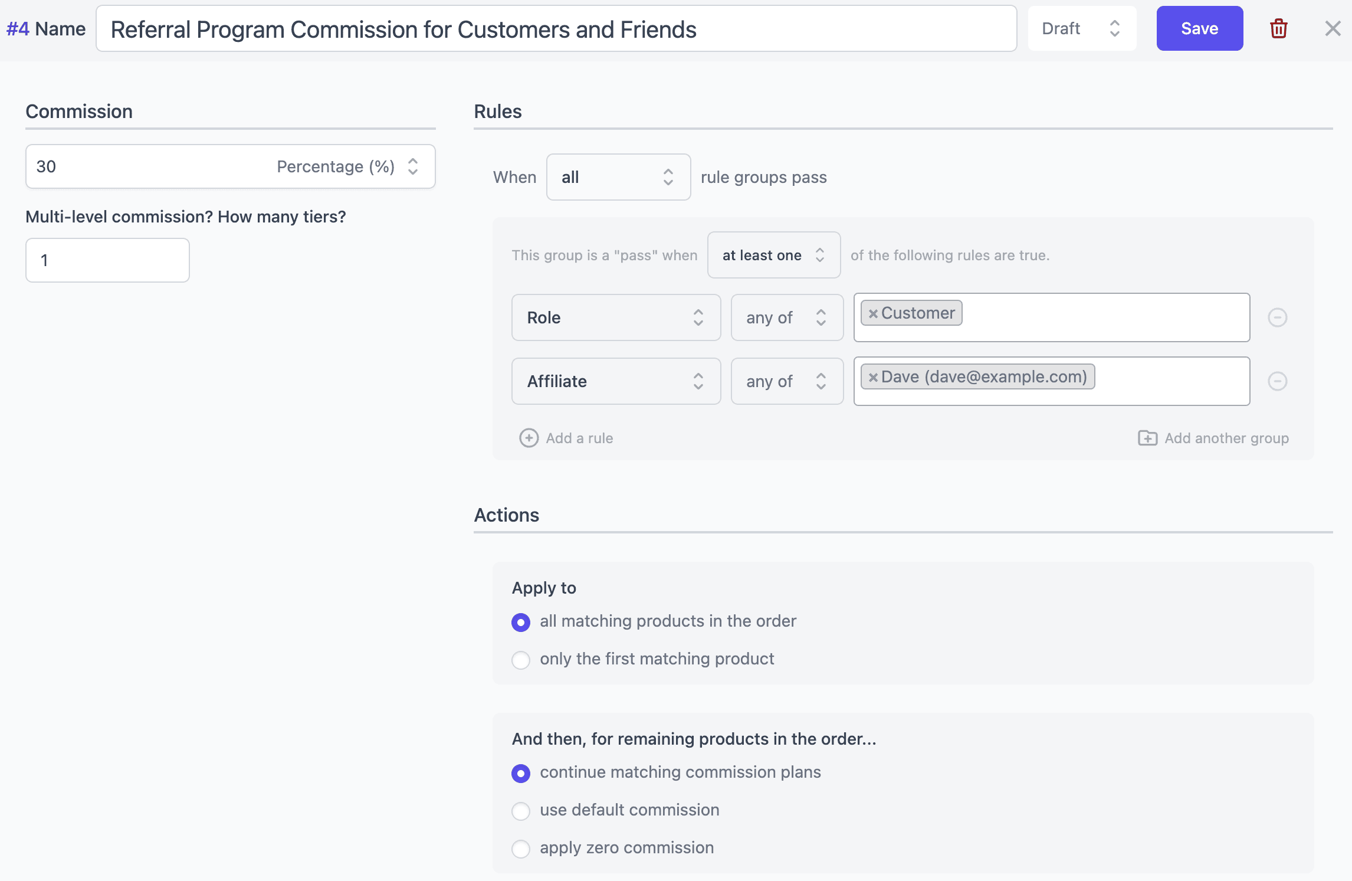
Task: Click the Save button
Action: (x=1197, y=28)
